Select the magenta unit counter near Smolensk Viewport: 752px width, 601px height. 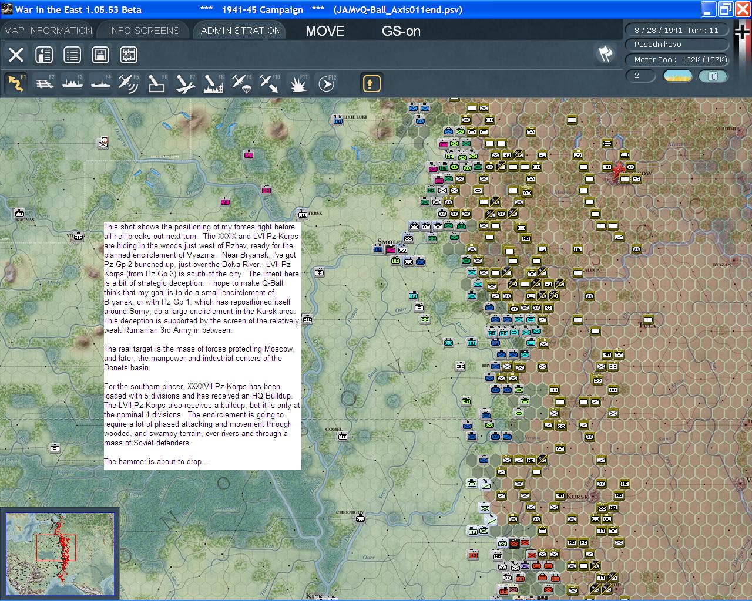(391, 249)
